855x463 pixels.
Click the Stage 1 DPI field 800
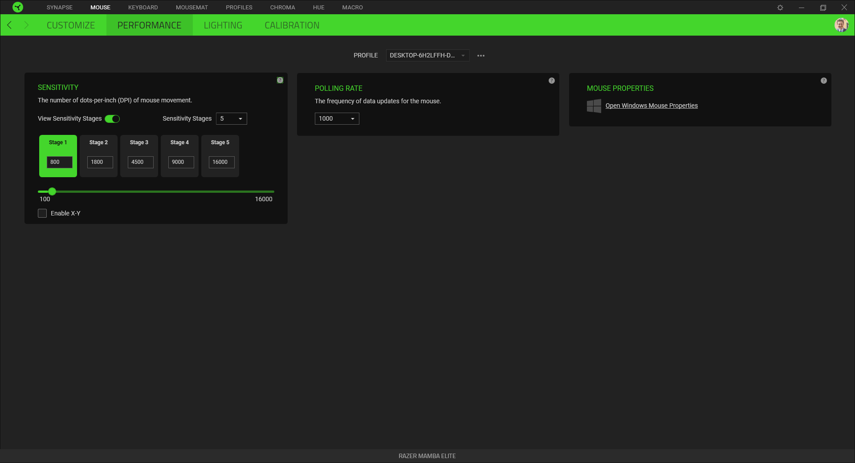(x=60, y=162)
